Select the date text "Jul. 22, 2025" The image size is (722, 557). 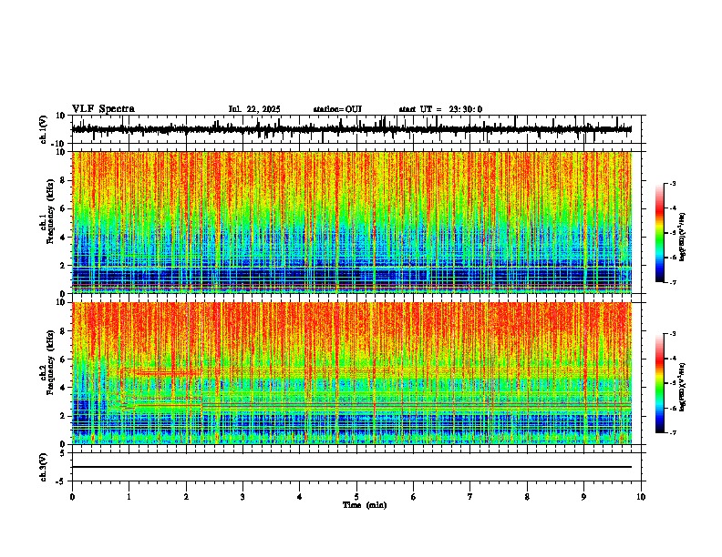254,109
